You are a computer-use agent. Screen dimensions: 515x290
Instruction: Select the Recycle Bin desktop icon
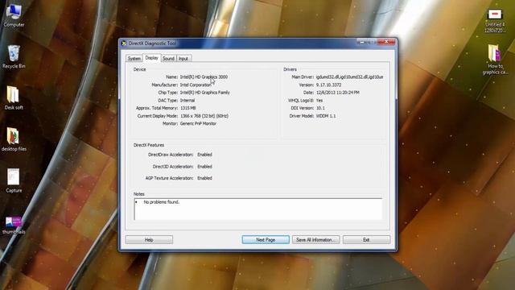(14, 56)
